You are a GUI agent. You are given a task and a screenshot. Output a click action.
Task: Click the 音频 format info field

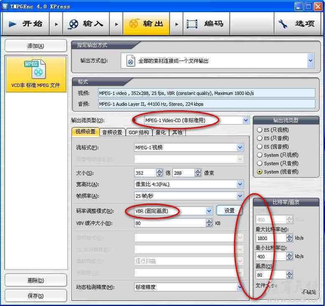(207, 104)
